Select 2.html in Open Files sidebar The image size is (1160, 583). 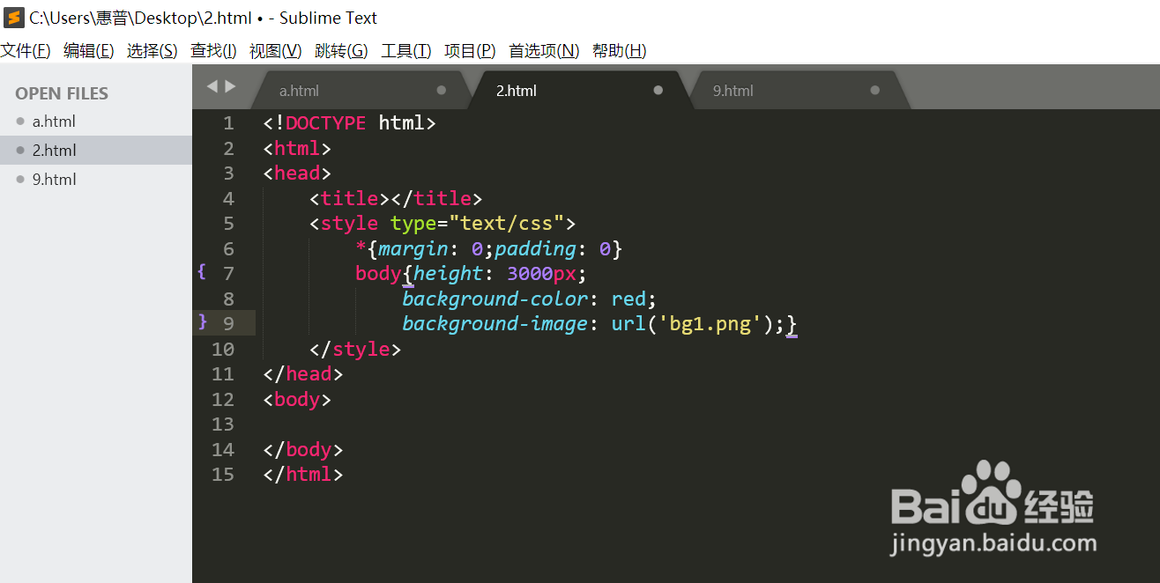pyautogui.click(x=96, y=151)
